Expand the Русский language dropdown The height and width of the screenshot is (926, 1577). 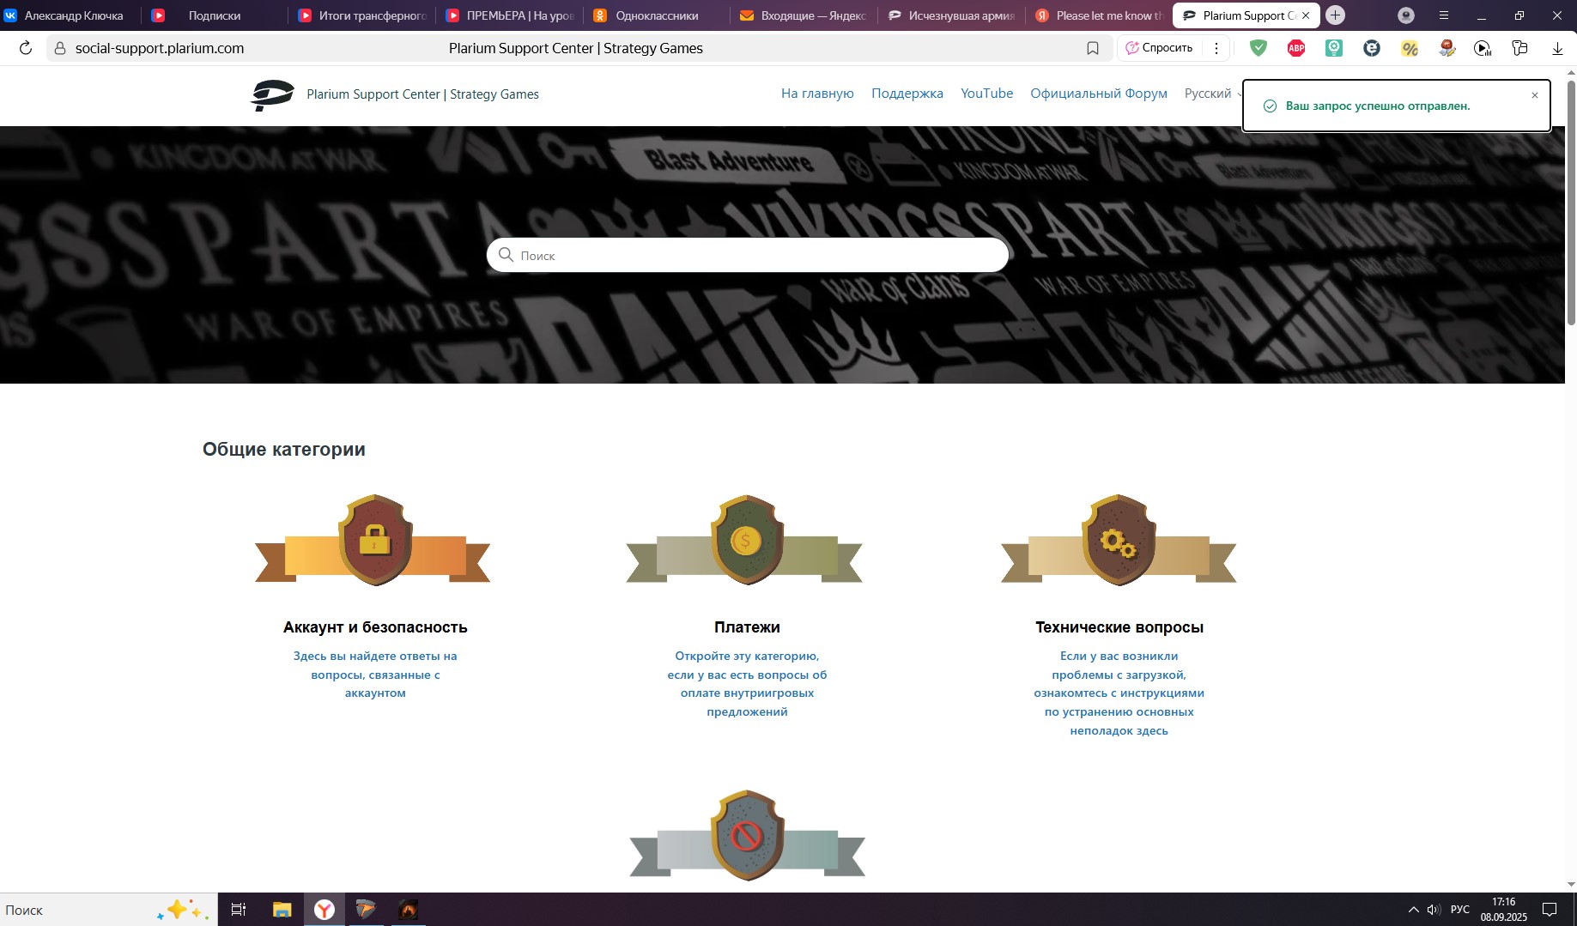coord(1213,94)
